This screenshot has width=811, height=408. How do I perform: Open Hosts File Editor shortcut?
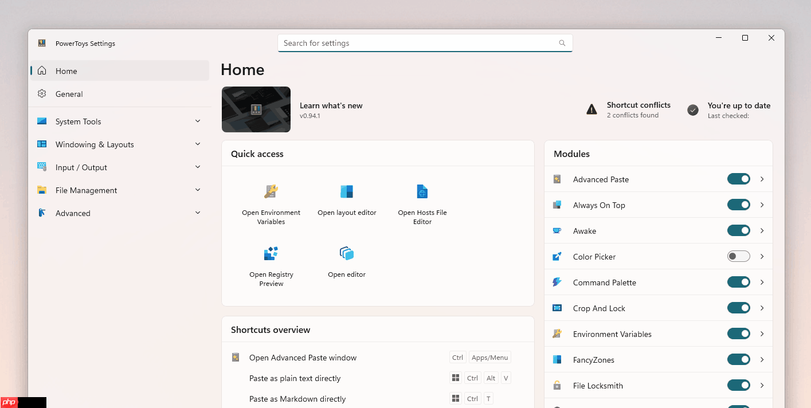(422, 204)
